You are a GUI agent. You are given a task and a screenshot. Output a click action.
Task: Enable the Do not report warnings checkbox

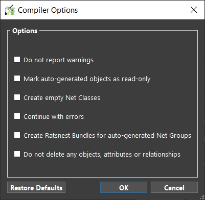click(x=17, y=60)
